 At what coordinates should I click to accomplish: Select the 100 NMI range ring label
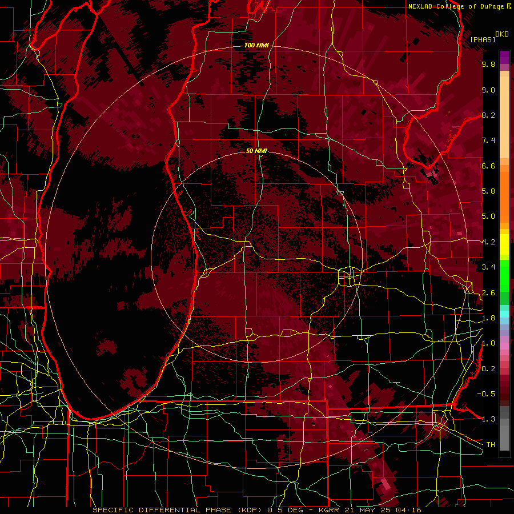tap(256, 45)
